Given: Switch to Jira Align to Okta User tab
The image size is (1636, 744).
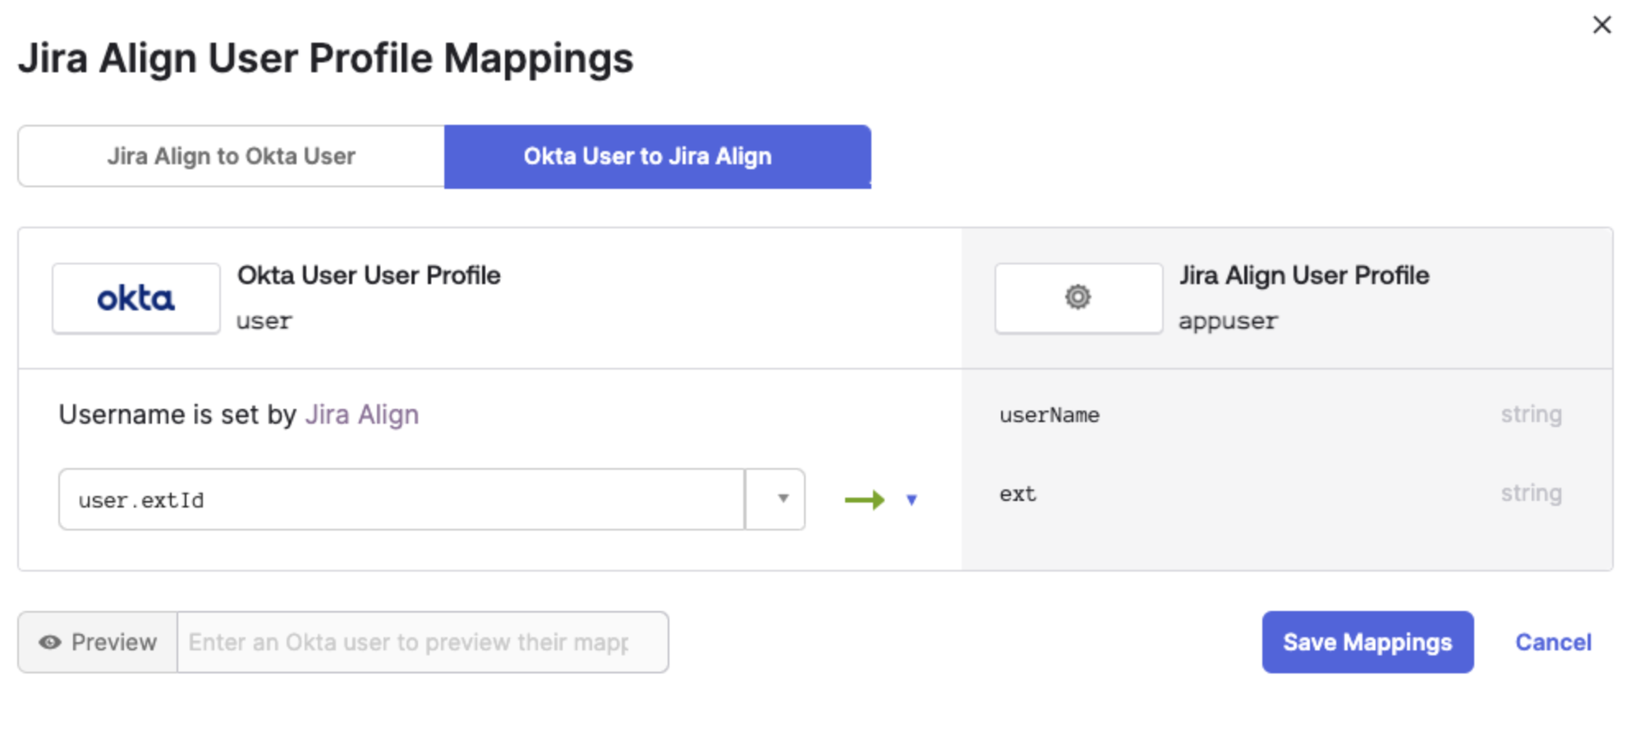Looking at the screenshot, I should (x=231, y=156).
